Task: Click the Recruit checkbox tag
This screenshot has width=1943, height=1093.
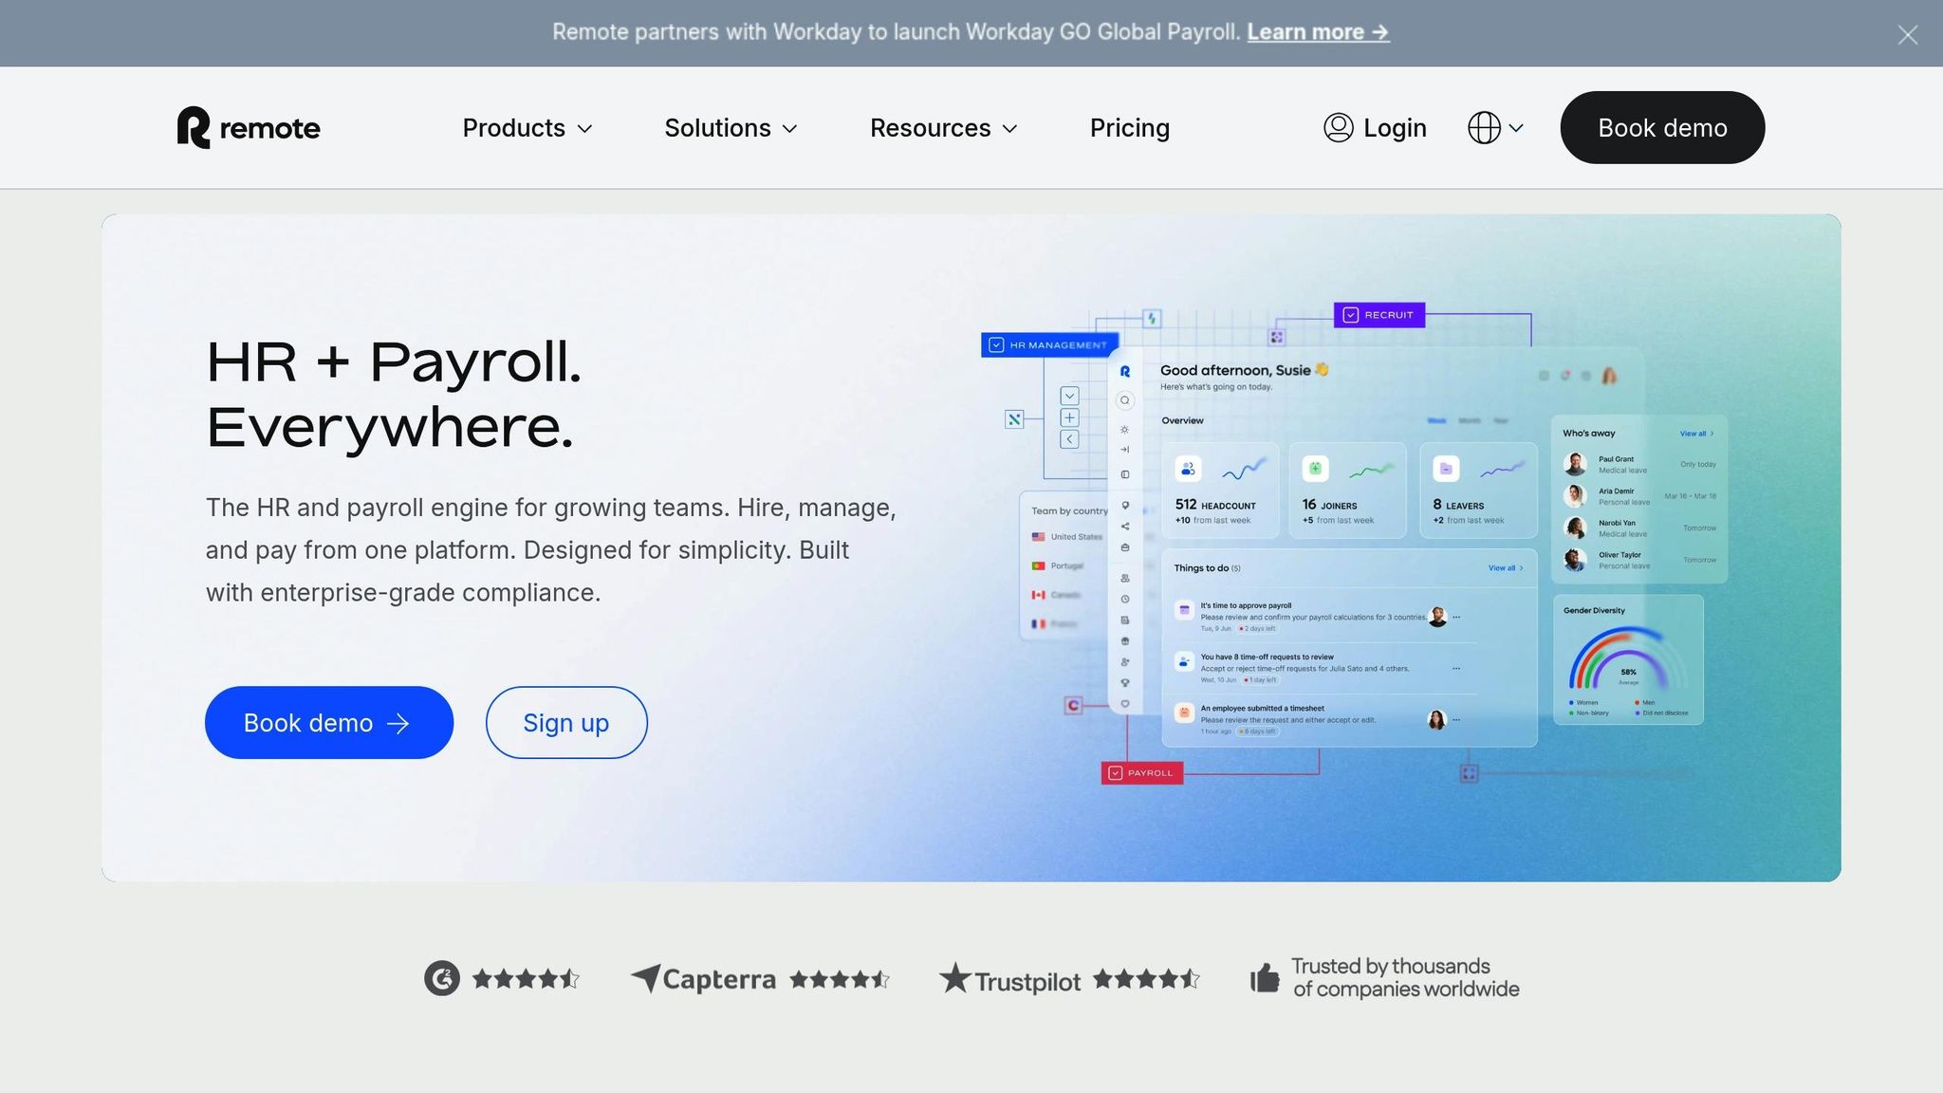Action: [x=1379, y=315]
